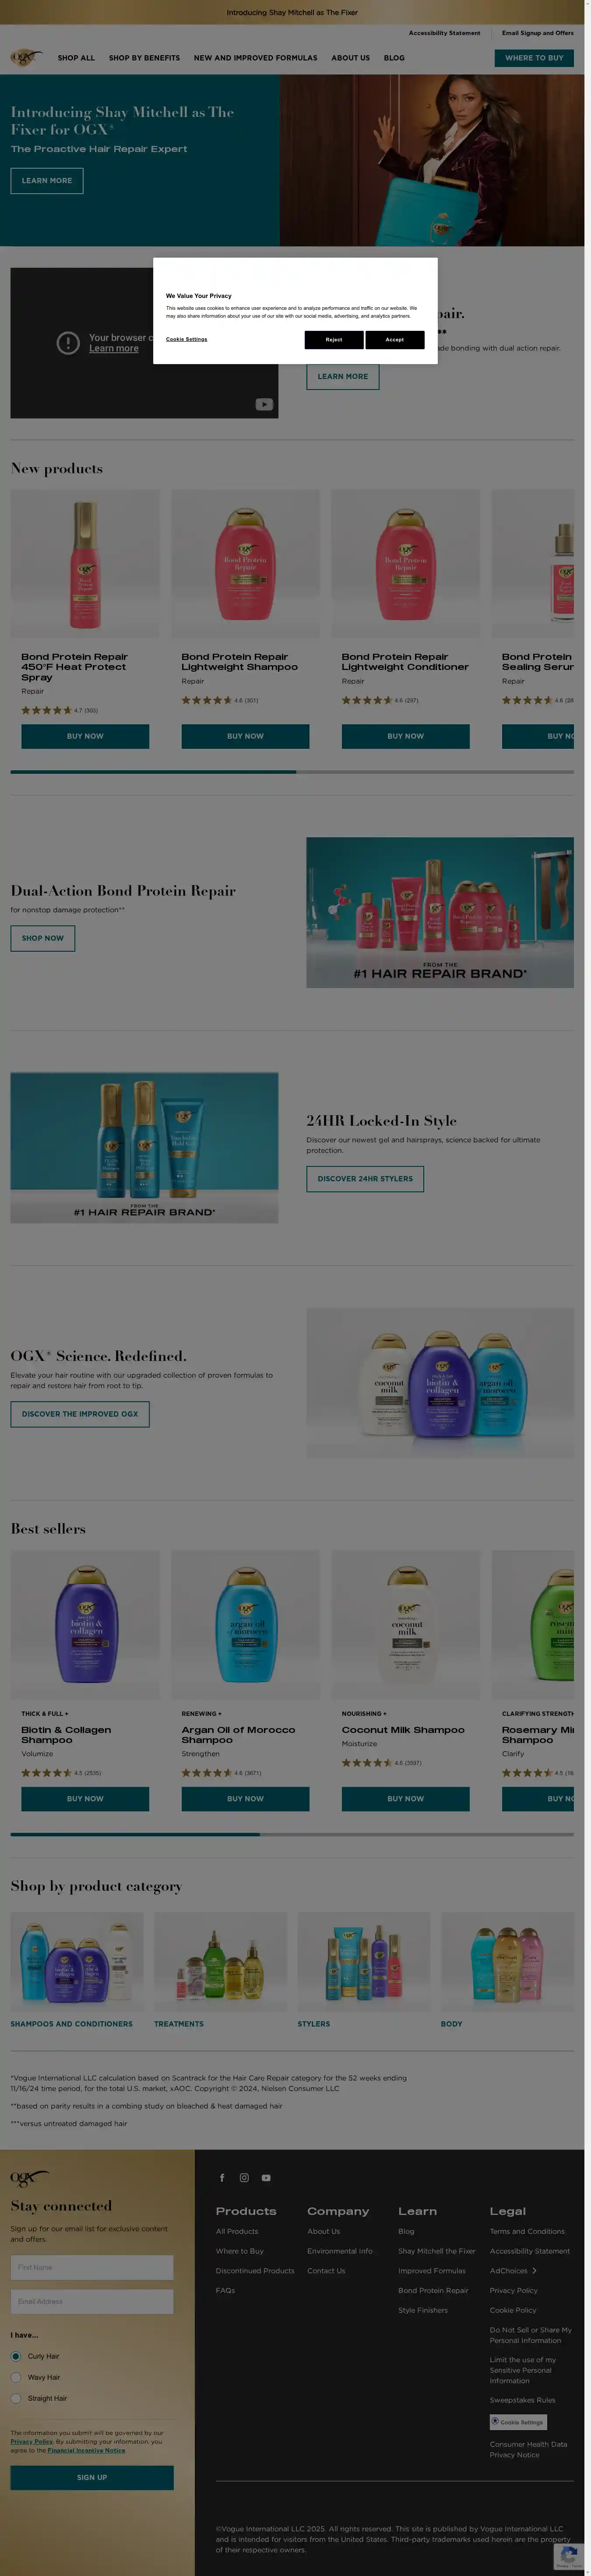Viewport: 591px width, 2576px height.
Task: Expand the About Us menu
Action: 350,58
